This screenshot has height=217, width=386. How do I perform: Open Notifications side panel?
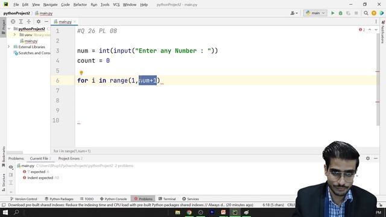(x=383, y=32)
